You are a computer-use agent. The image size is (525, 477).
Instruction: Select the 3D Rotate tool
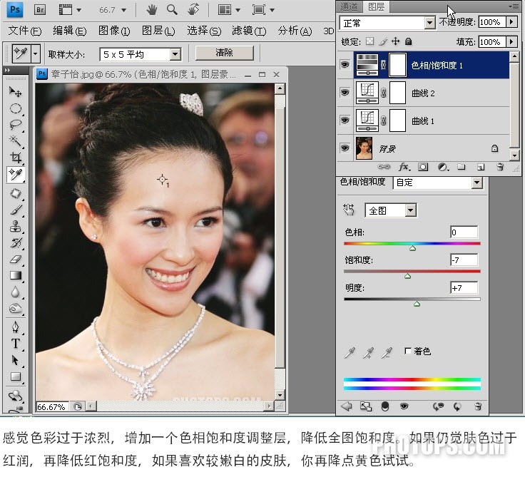point(15,395)
